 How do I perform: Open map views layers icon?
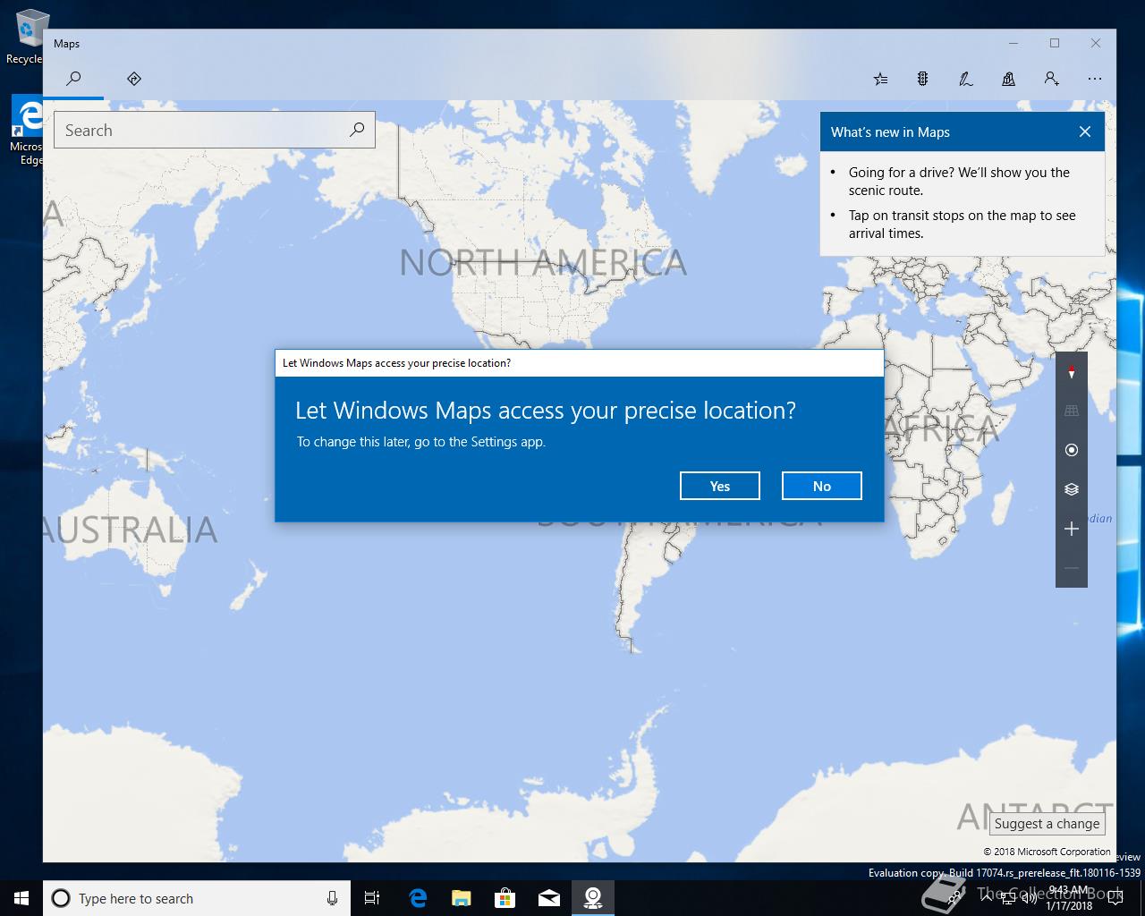coord(1072,489)
